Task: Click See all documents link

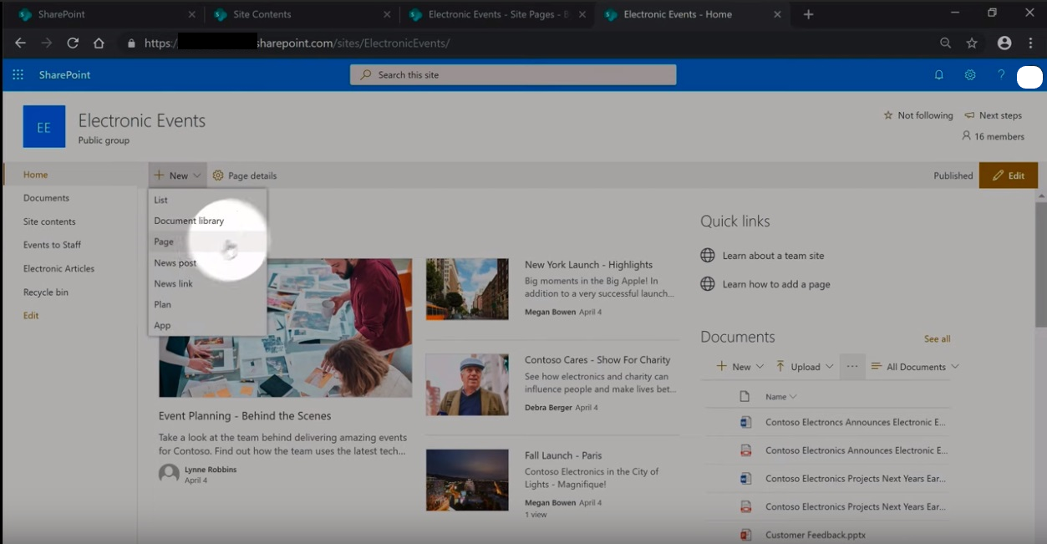Action: coord(937,338)
